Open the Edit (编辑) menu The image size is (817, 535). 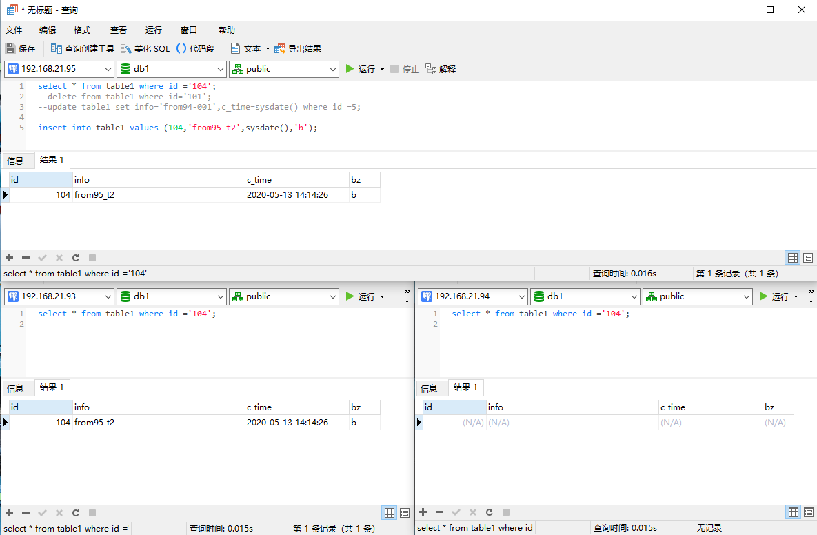click(x=48, y=30)
